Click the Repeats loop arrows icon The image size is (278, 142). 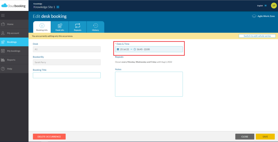pos(78,26)
